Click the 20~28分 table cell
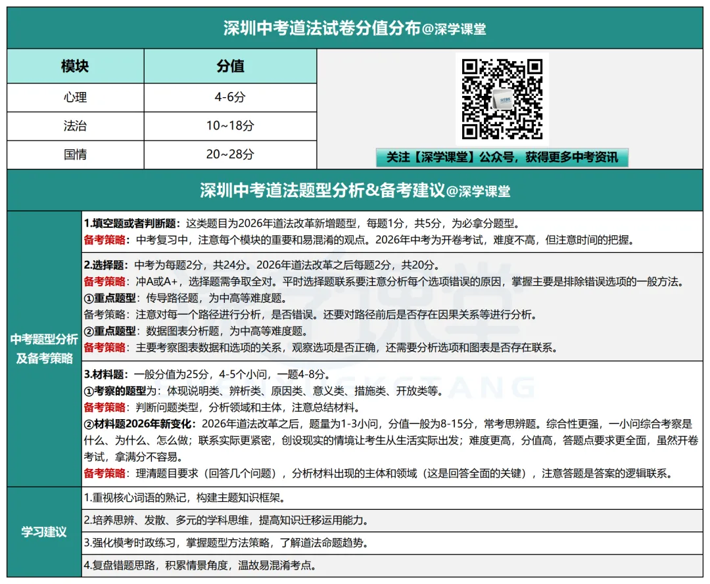 [231, 155]
